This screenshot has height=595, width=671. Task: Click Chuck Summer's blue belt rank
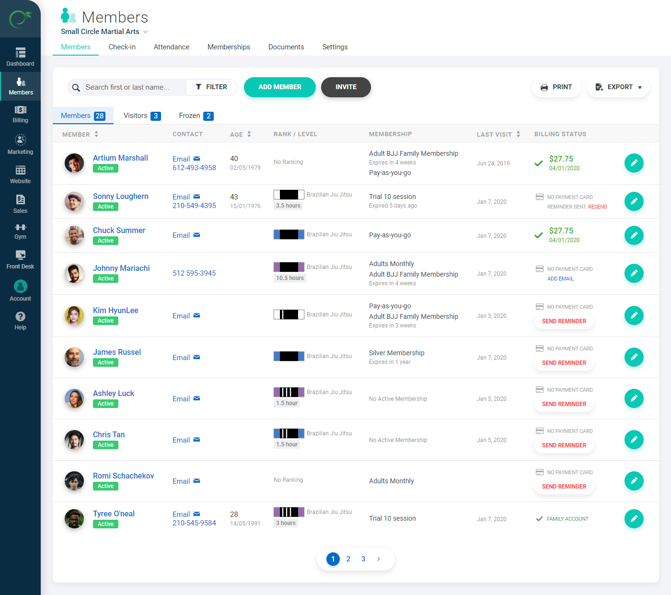click(289, 234)
